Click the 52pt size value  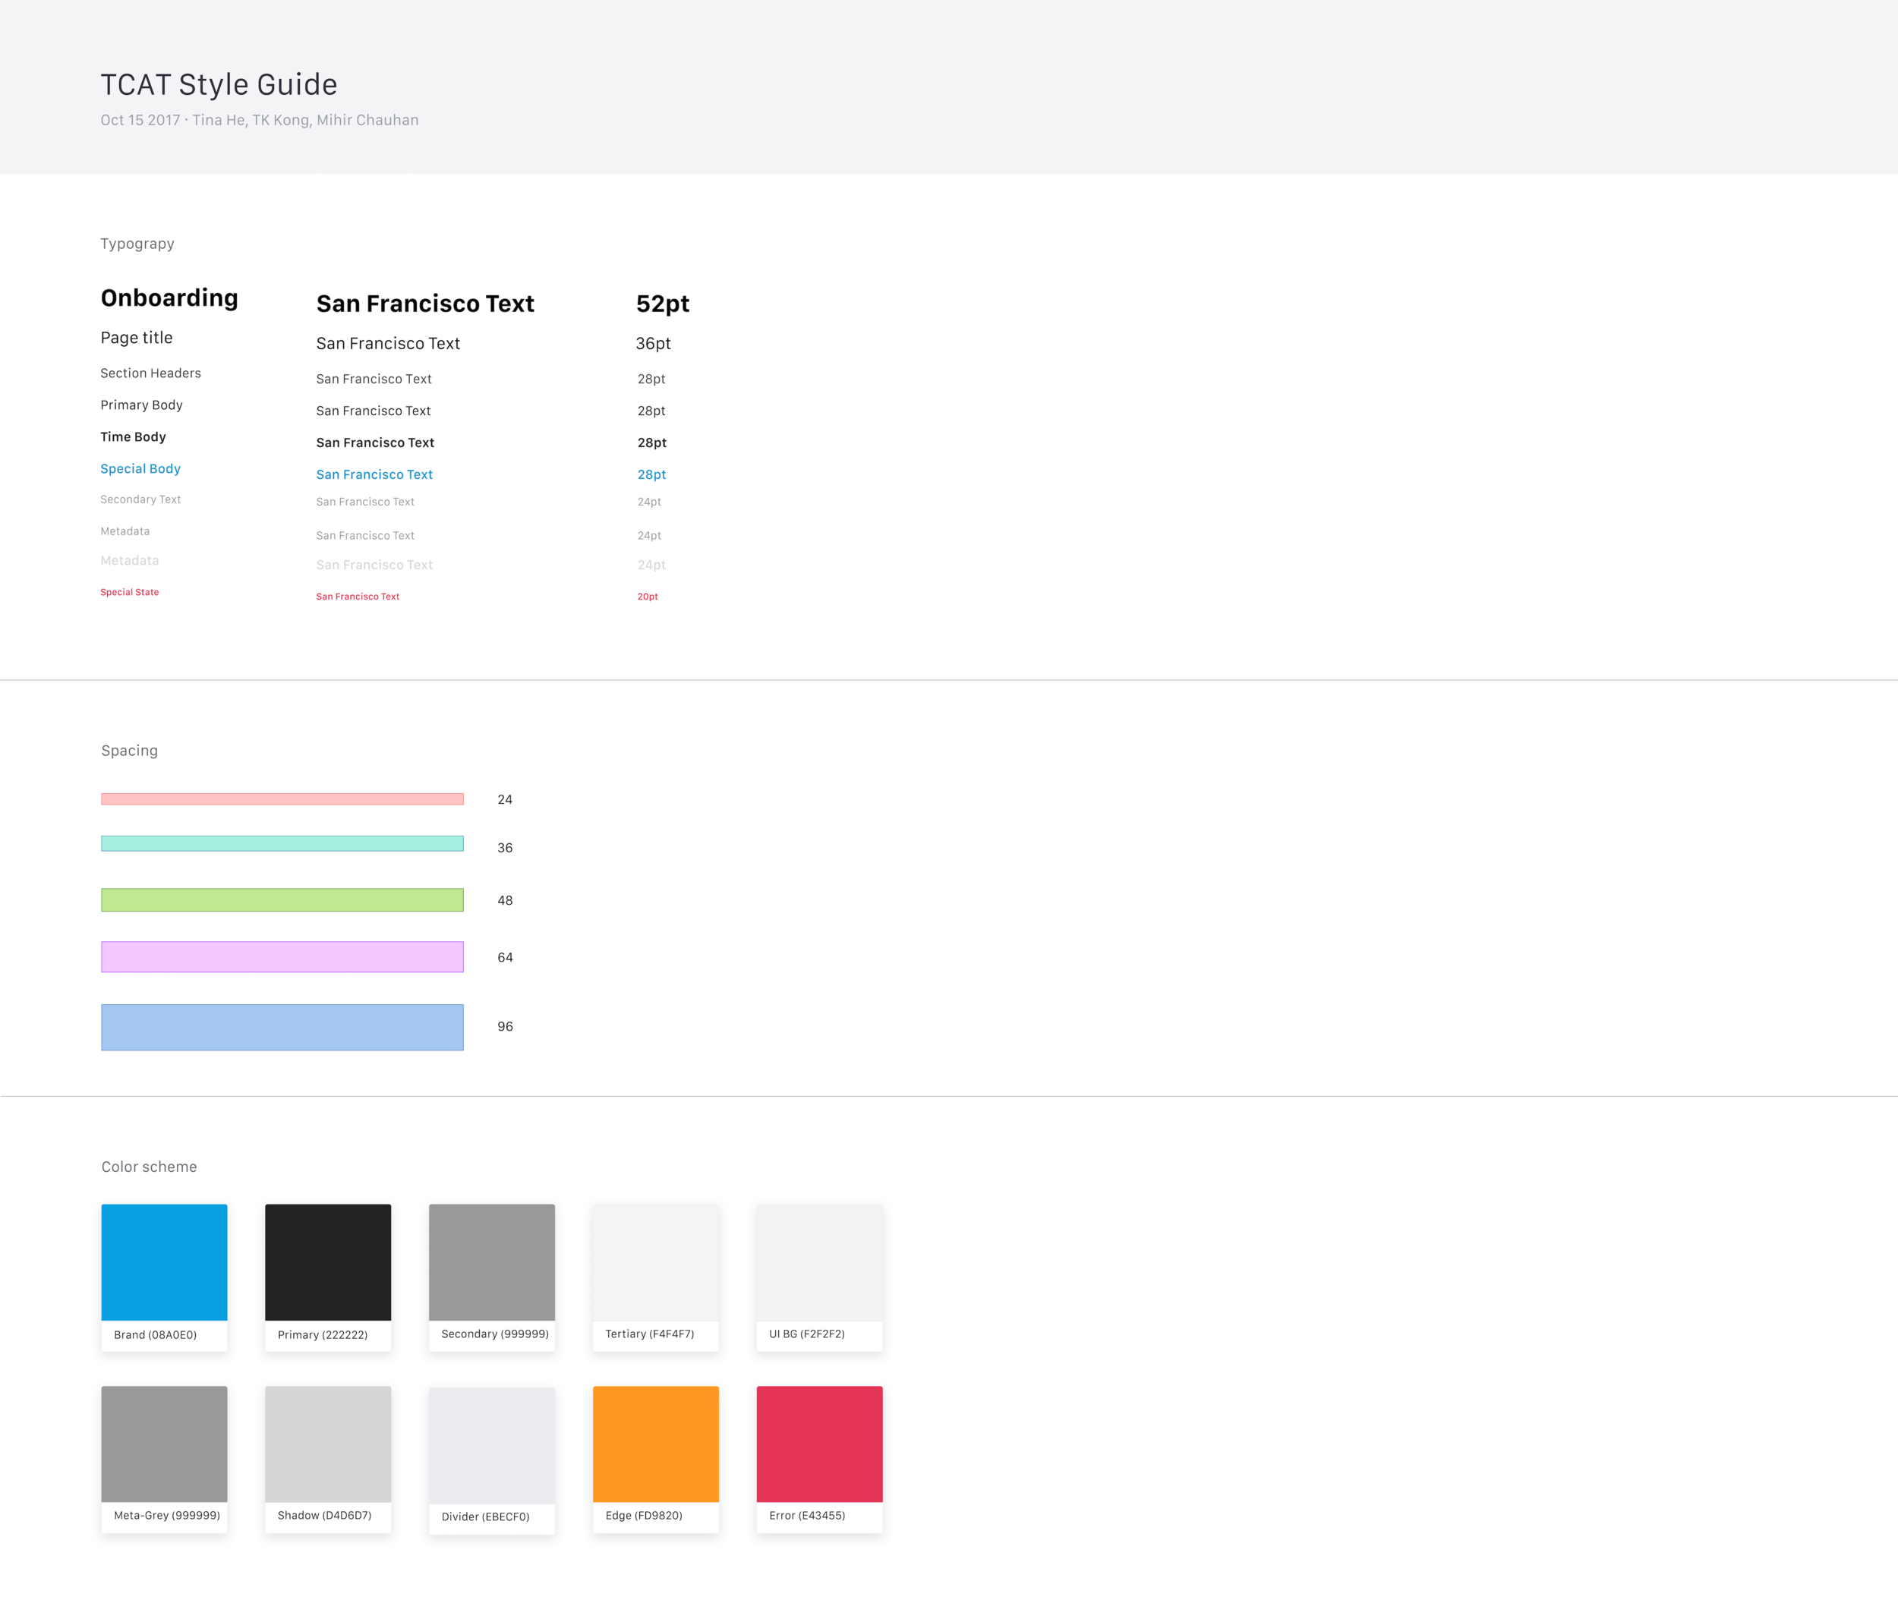click(663, 304)
